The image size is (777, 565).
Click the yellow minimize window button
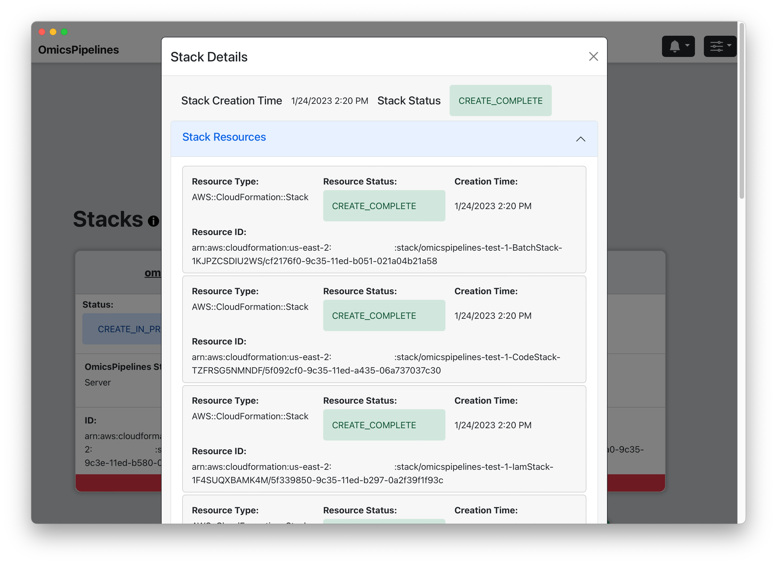[x=53, y=32]
